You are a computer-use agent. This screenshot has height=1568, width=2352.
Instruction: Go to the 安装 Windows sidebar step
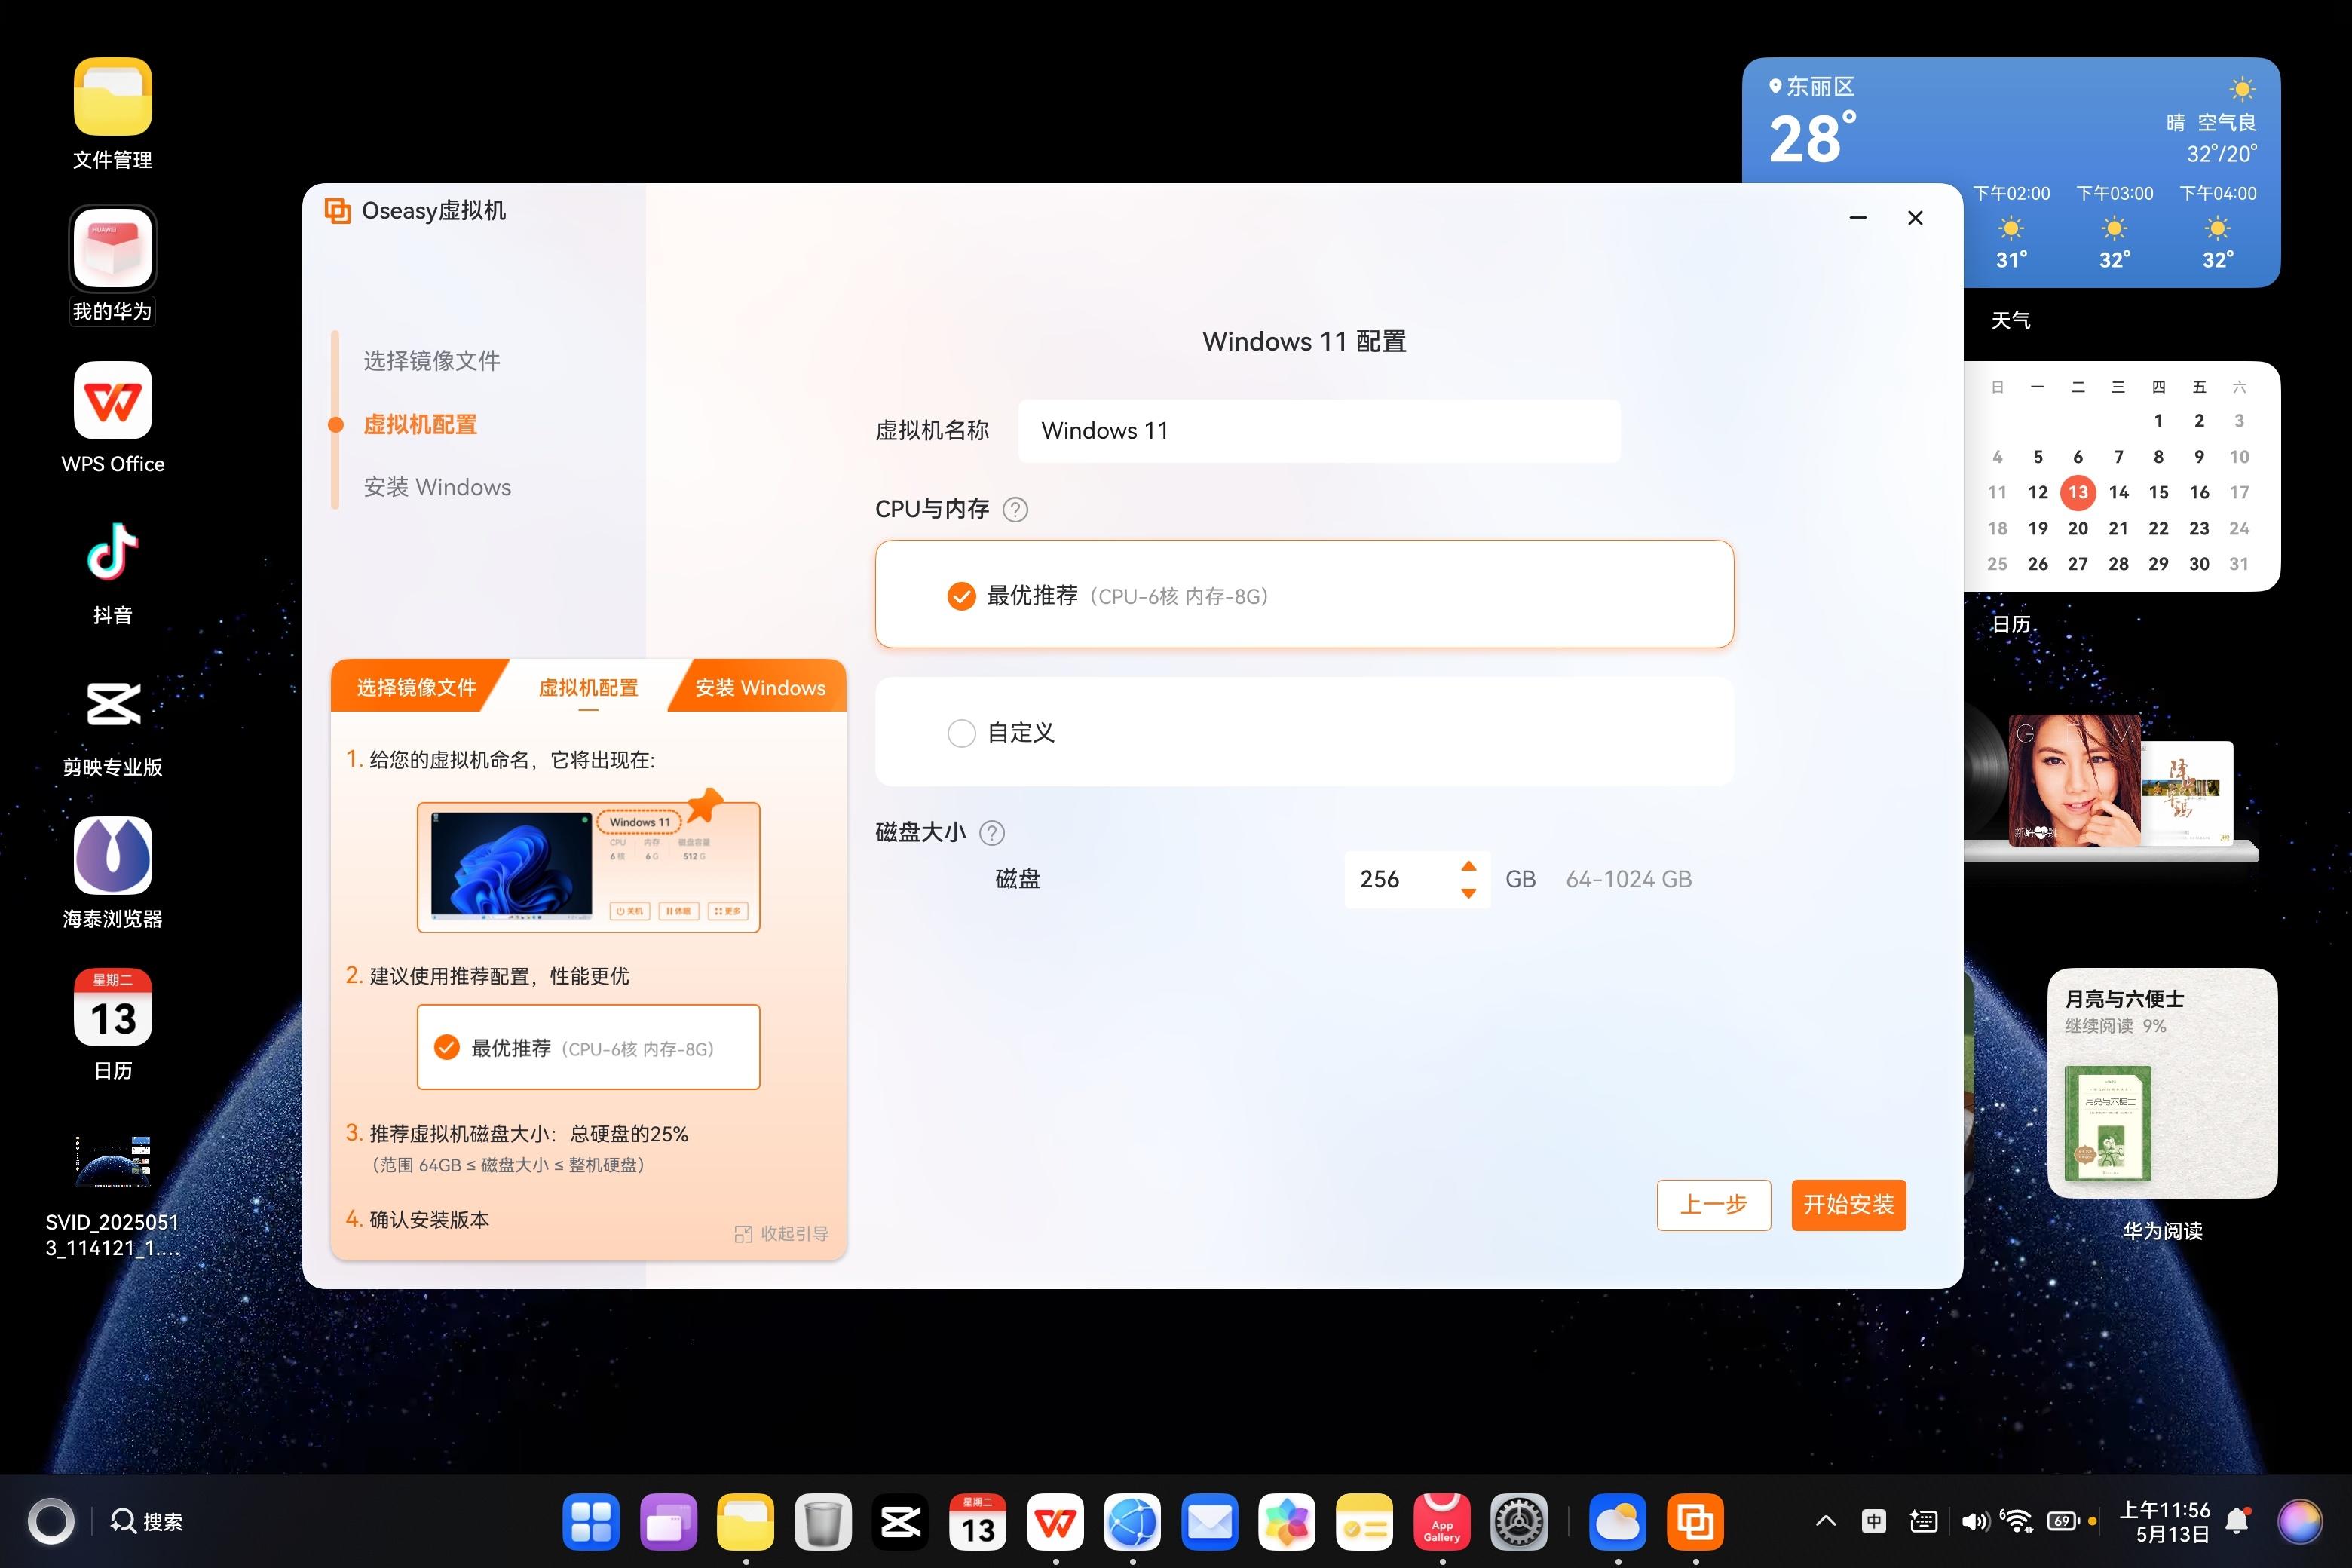(x=437, y=487)
